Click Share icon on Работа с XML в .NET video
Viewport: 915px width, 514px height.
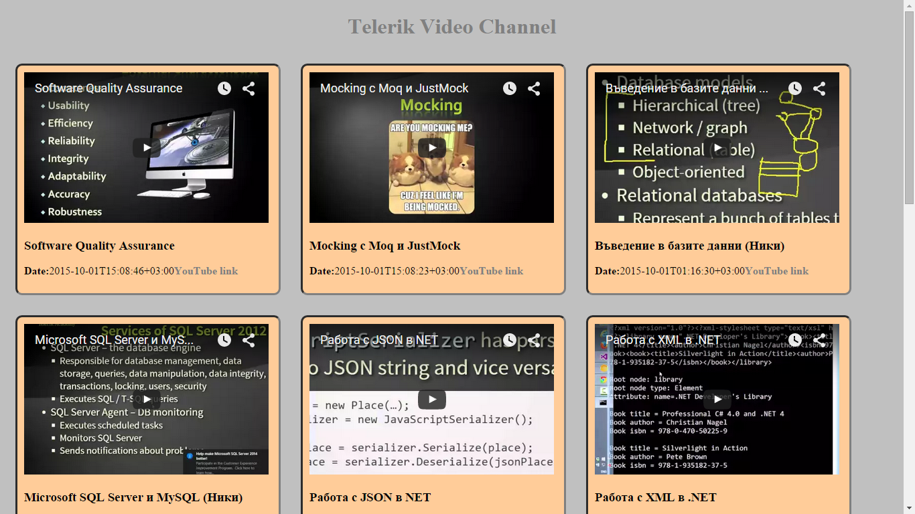[x=819, y=340]
